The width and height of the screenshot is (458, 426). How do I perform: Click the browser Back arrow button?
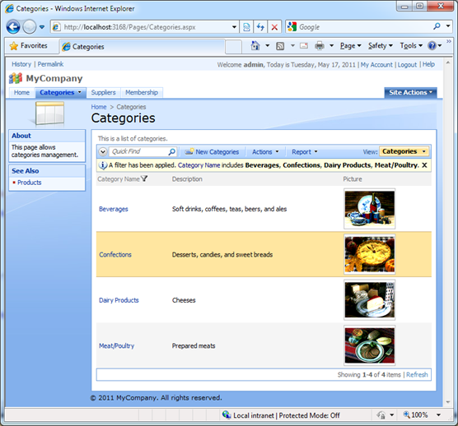pos(13,27)
